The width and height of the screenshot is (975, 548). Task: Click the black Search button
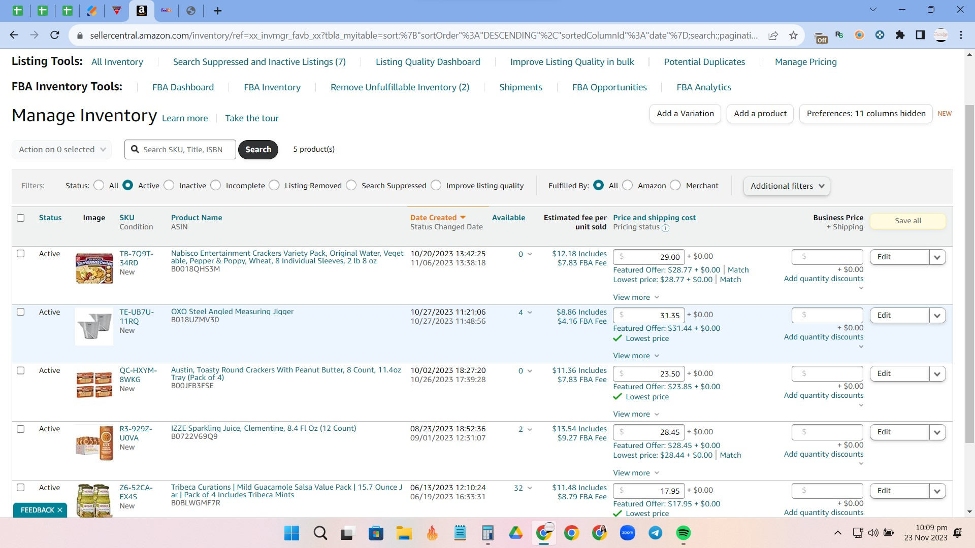[x=258, y=149]
